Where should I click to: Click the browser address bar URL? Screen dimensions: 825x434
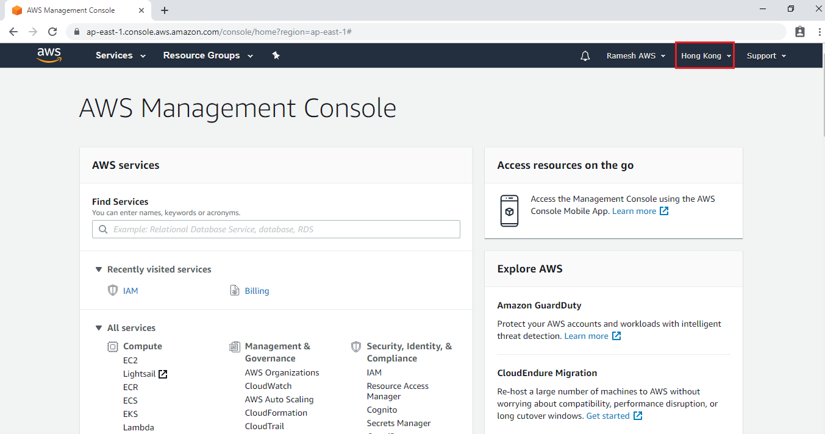pyautogui.click(x=218, y=32)
